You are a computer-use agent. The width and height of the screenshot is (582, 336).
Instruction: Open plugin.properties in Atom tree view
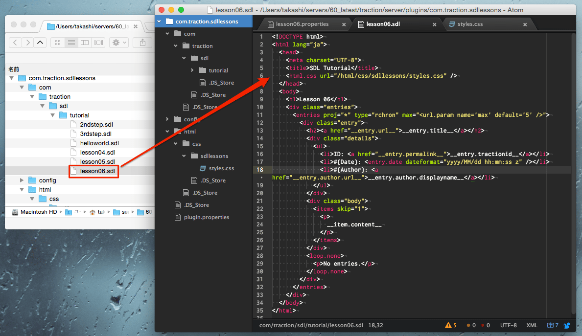[x=206, y=217]
